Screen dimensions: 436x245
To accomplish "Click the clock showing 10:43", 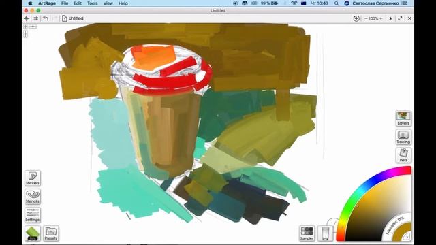I will [x=320, y=3].
